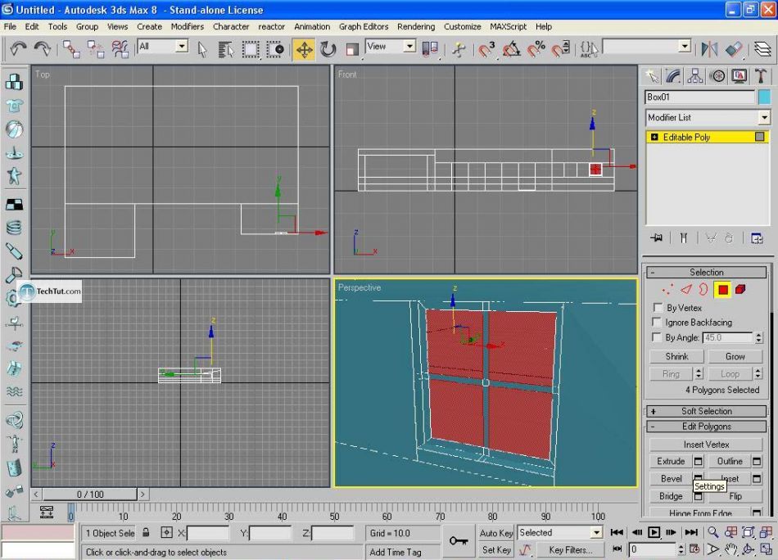Choose the Rectangular Selection Region tool
The image size is (778, 560).
[250, 49]
